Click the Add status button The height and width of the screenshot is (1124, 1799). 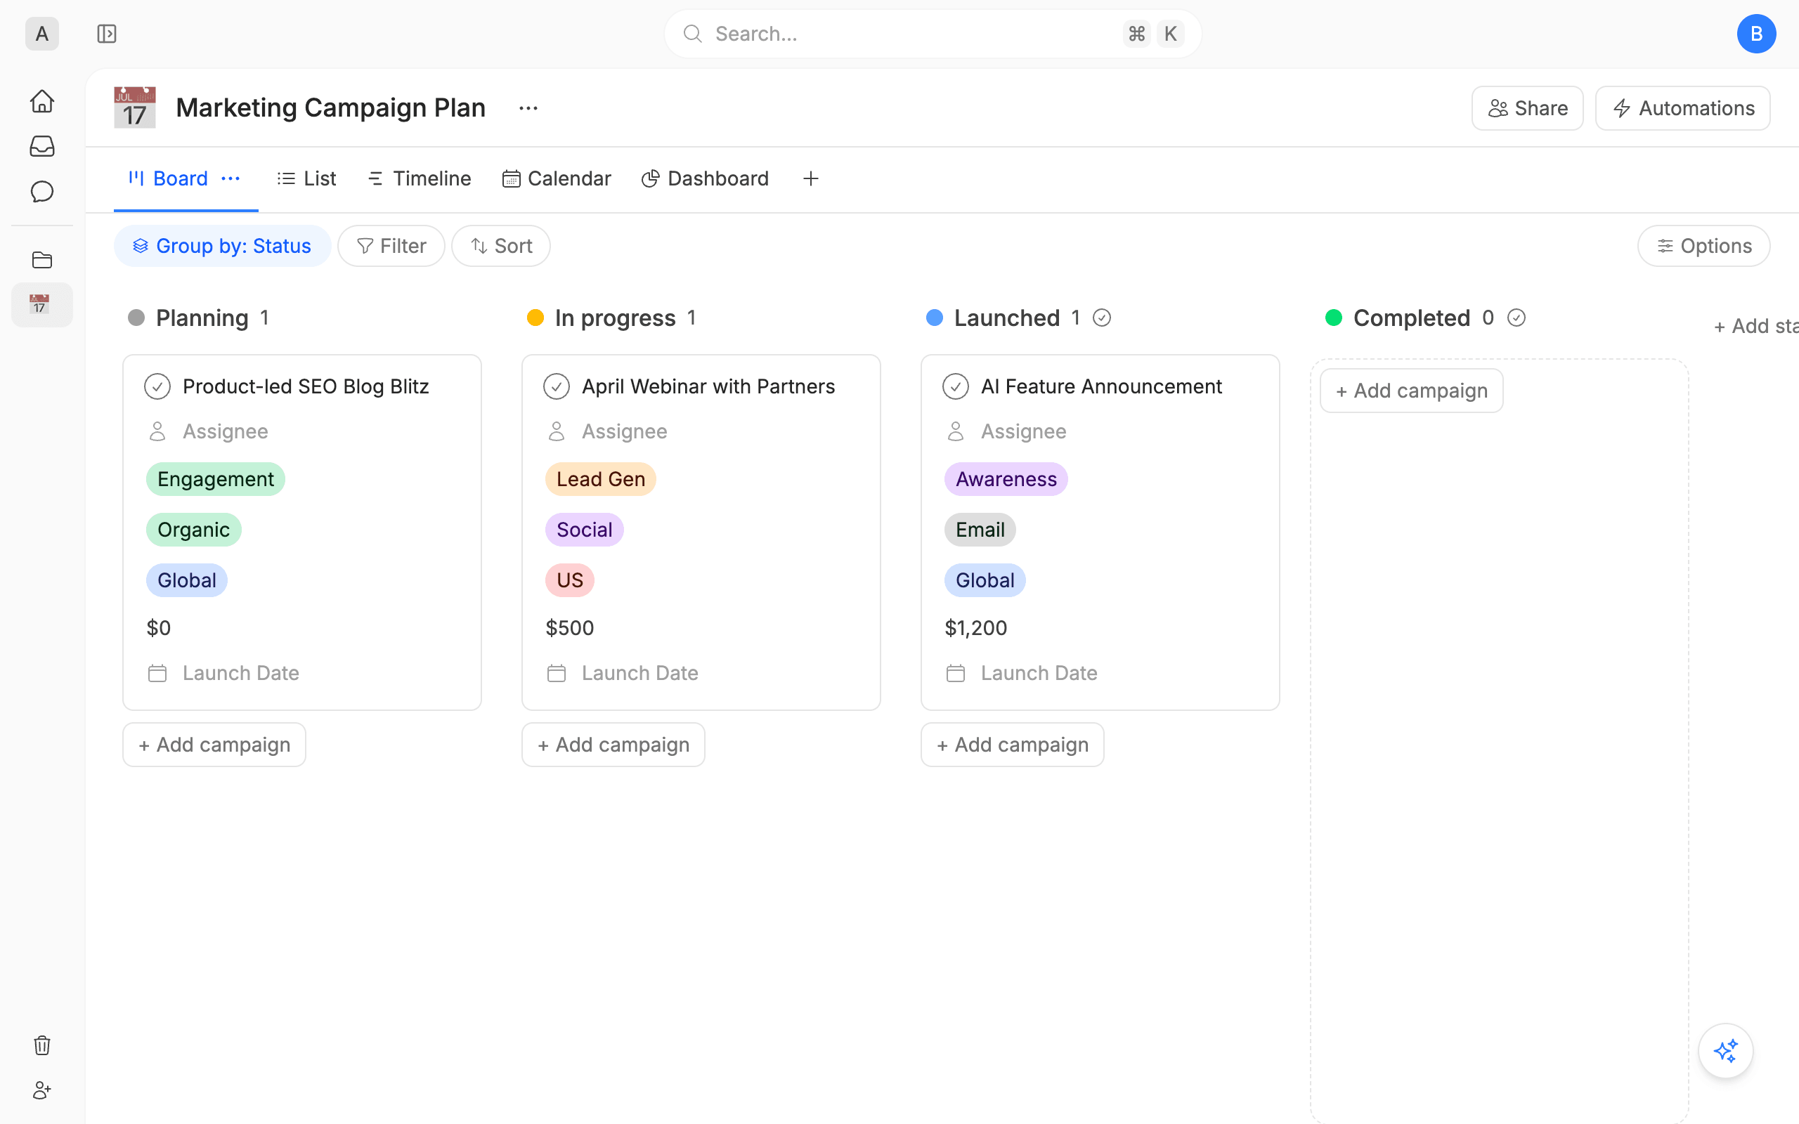(x=1756, y=327)
